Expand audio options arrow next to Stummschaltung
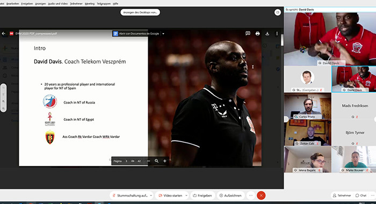 pyautogui.click(x=151, y=195)
